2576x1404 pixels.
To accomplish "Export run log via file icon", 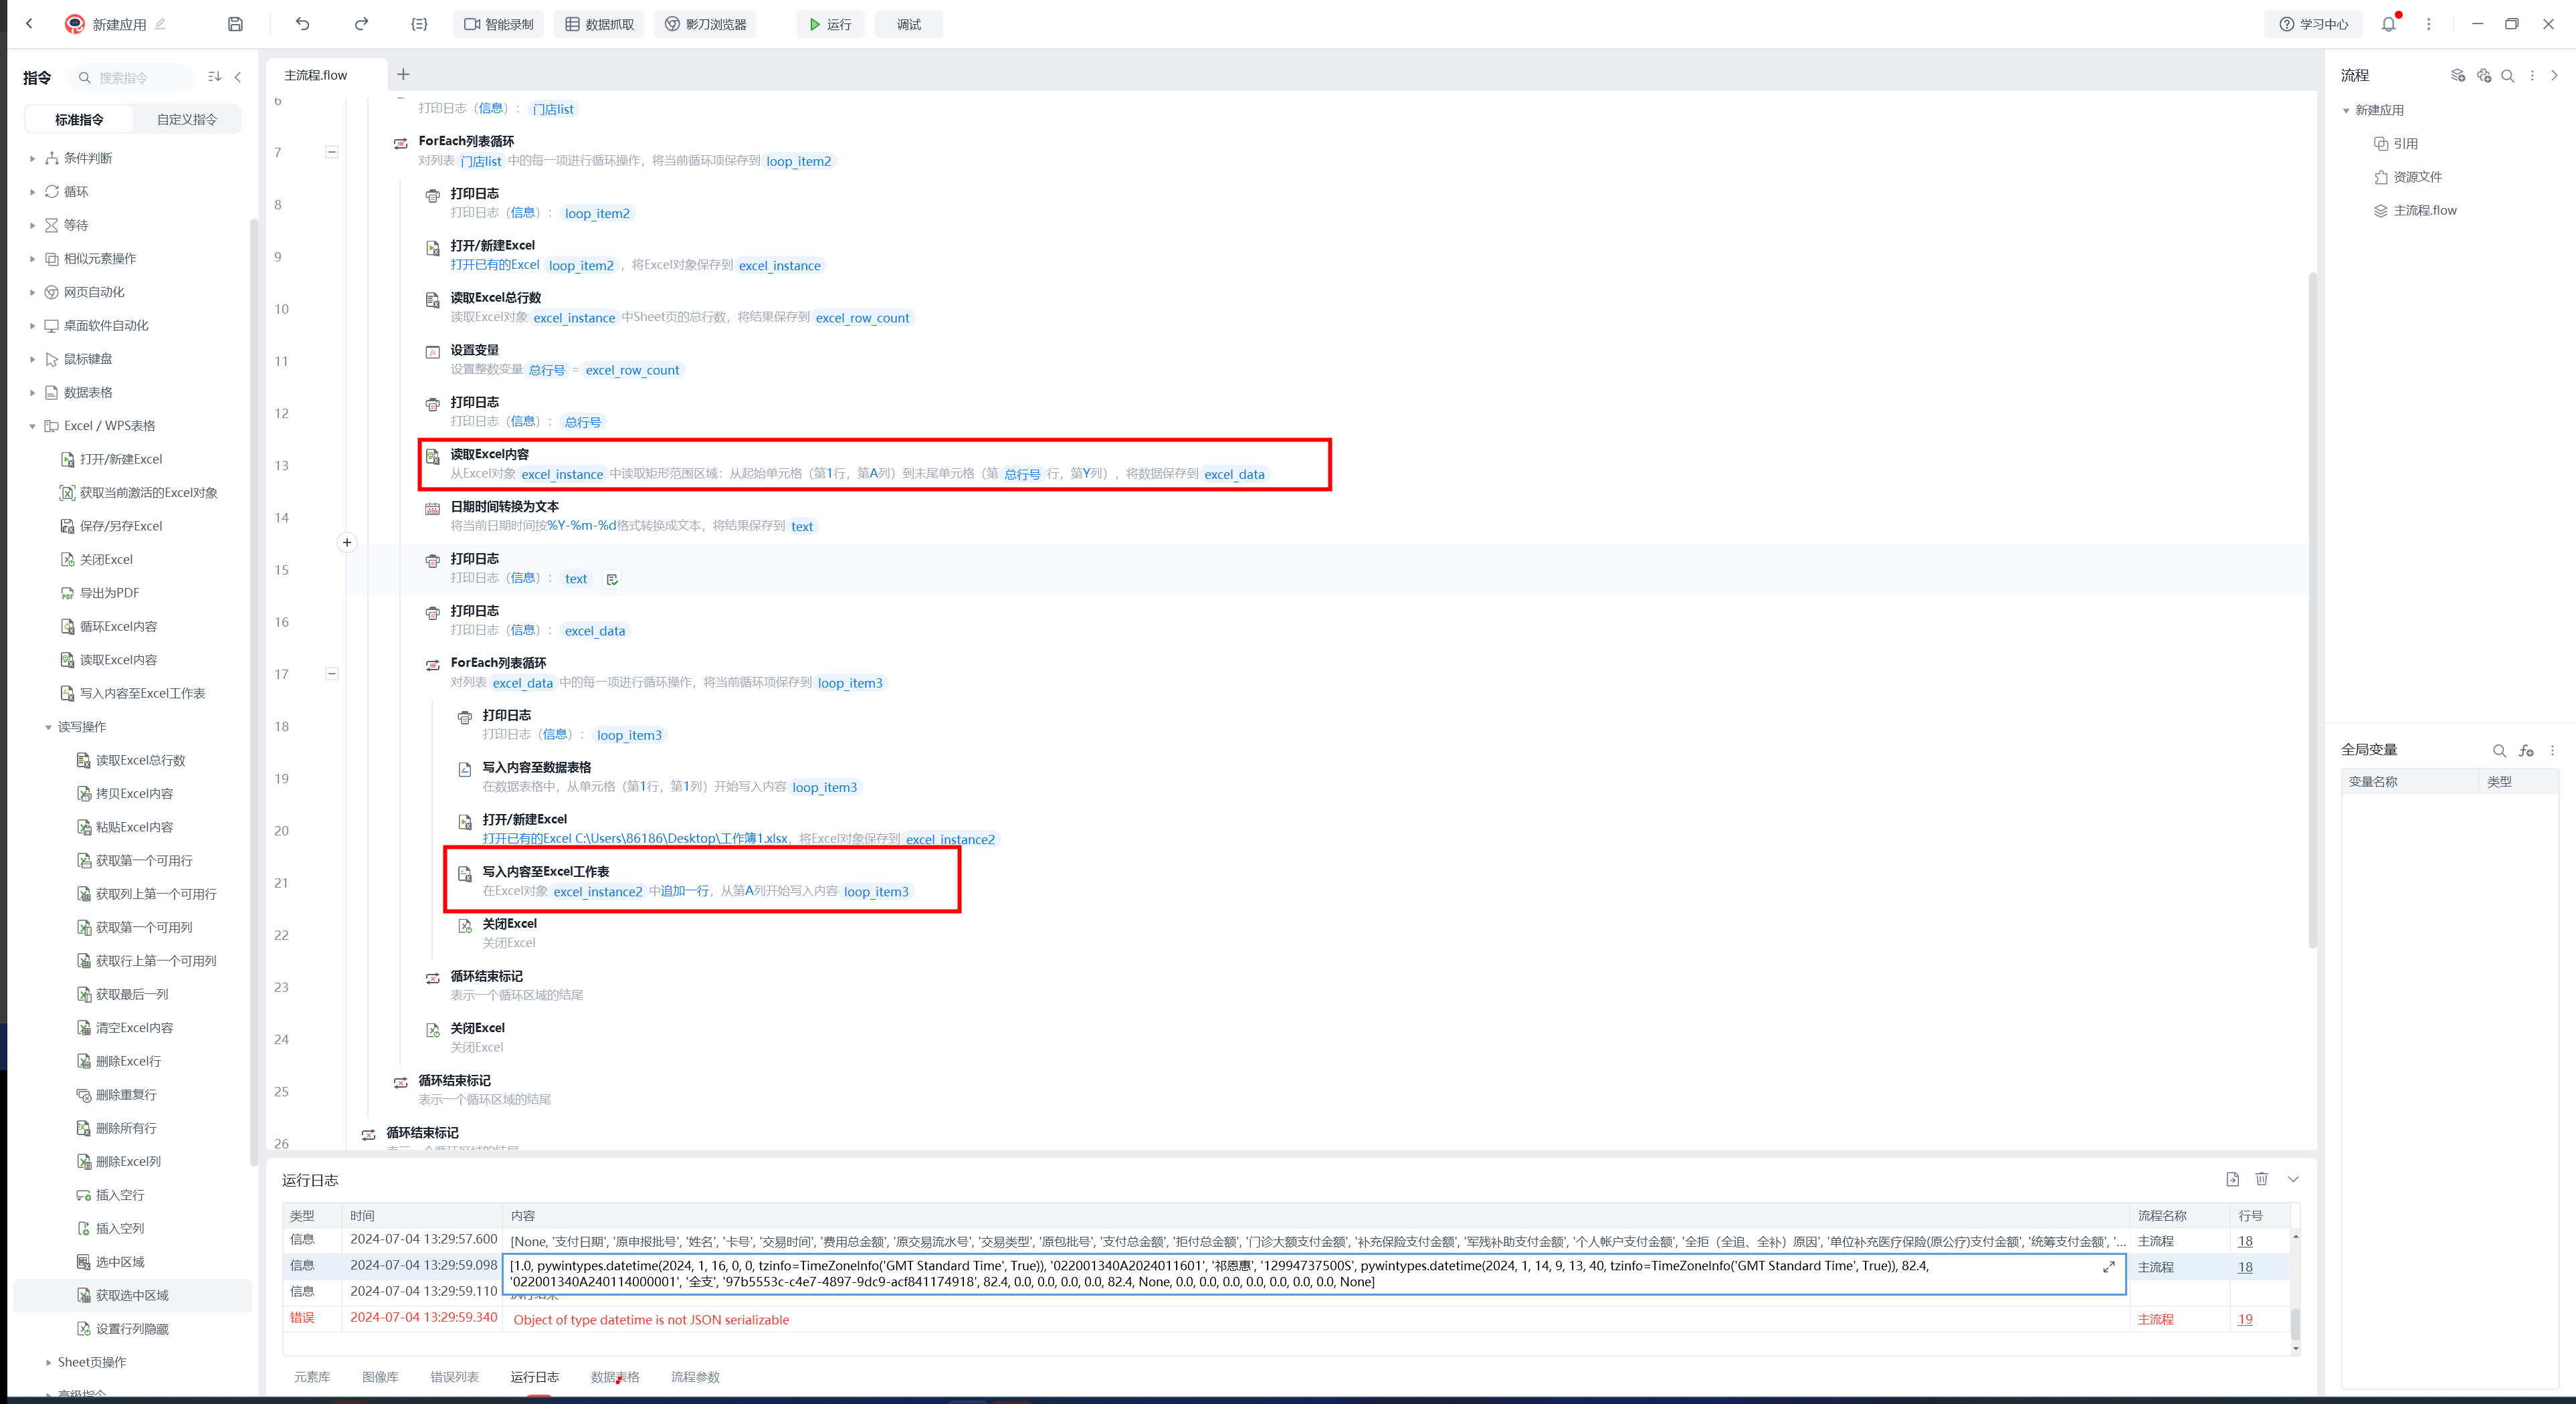I will pyautogui.click(x=2232, y=1179).
